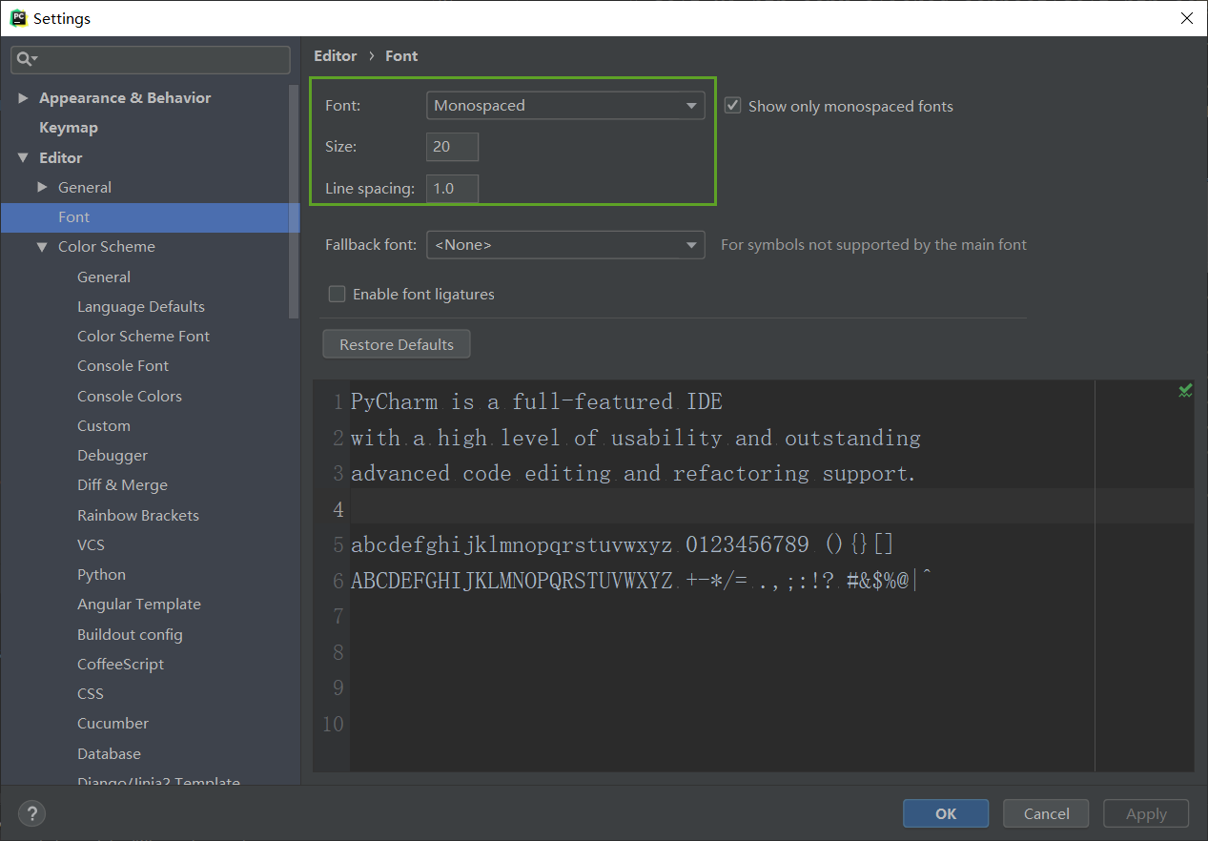Select Debugger color scheme item
1208x841 pixels.
[x=113, y=455]
